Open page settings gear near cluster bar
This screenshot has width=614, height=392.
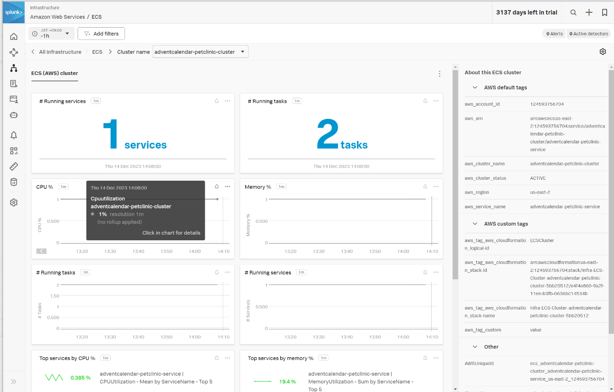point(603,52)
